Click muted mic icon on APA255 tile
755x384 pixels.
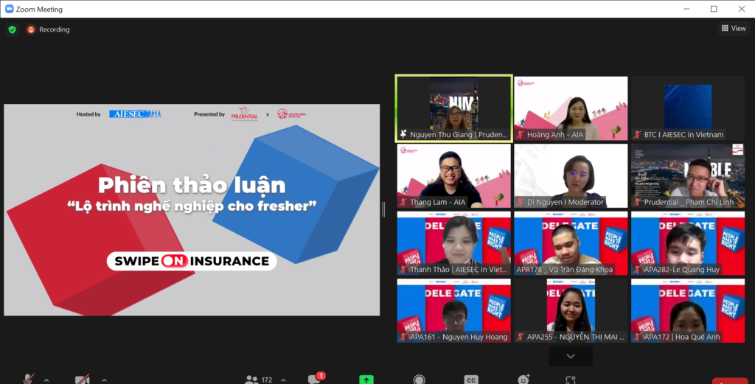[x=521, y=337]
